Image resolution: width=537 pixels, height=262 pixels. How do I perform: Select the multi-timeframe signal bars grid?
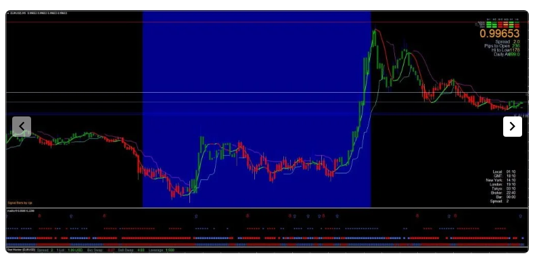[503, 24]
